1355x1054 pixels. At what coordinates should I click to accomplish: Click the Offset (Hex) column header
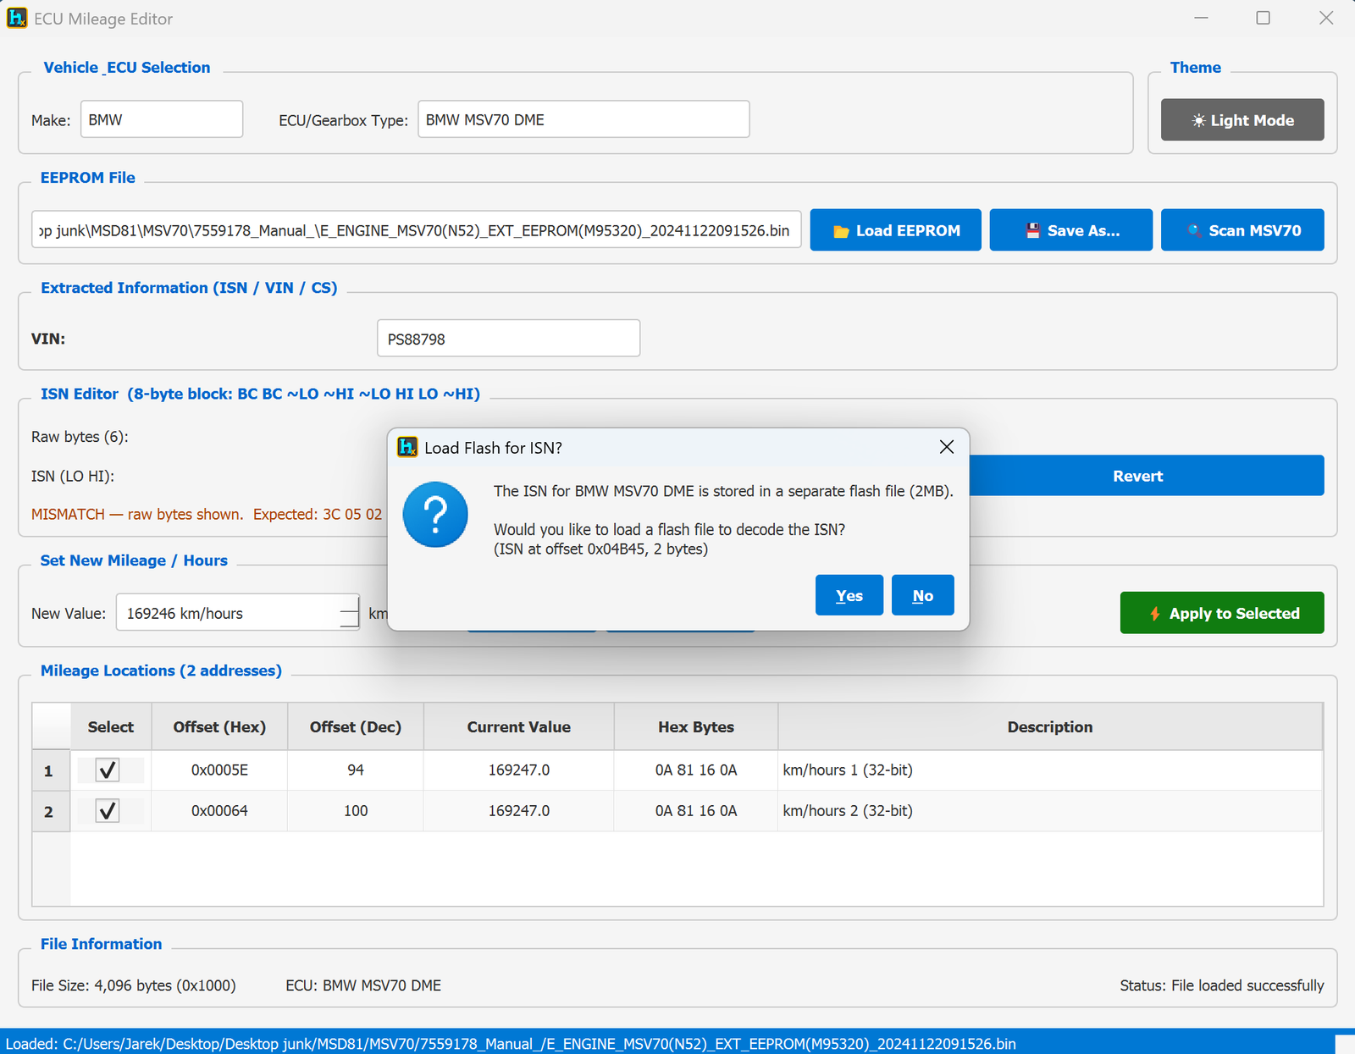click(219, 726)
